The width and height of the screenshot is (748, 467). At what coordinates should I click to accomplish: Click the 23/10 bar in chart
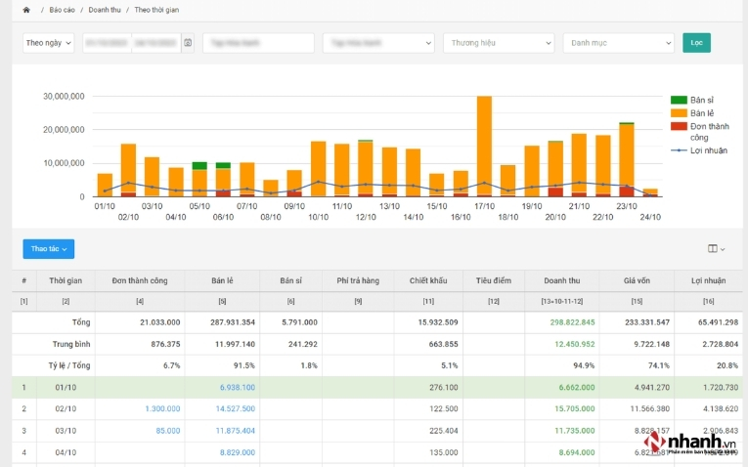pos(627,159)
